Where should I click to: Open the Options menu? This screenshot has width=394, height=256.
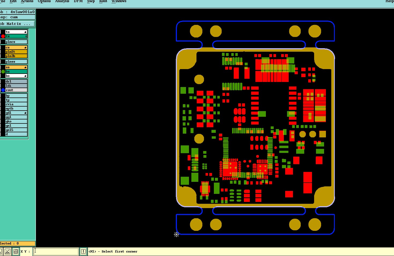tap(44, 1)
